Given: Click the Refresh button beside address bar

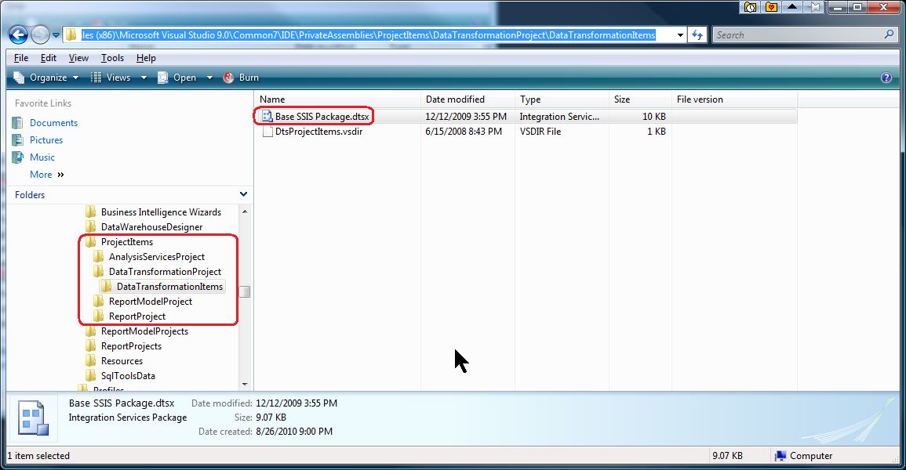Looking at the screenshot, I should (x=697, y=35).
